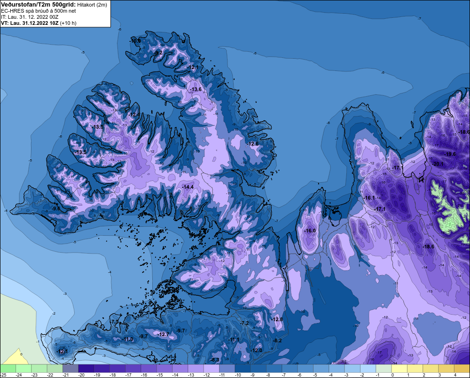The image size is (470, 378).
Task: Select the pale green-white legend swatch labeled -1
Action: coord(384,368)
